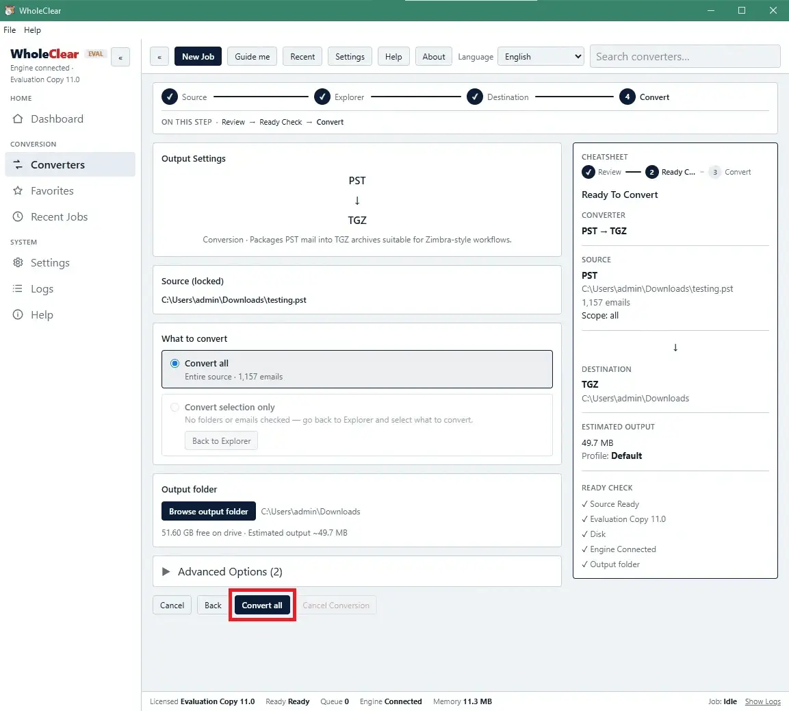Click the Source Ready check item
789x711 pixels.
(x=610, y=504)
